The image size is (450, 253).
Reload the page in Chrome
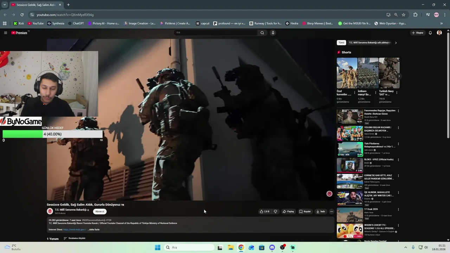(22, 15)
